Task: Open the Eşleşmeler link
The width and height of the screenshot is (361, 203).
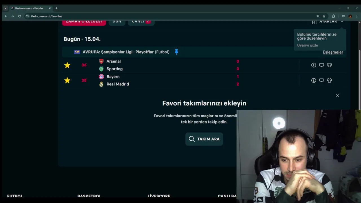Action: click(333, 52)
